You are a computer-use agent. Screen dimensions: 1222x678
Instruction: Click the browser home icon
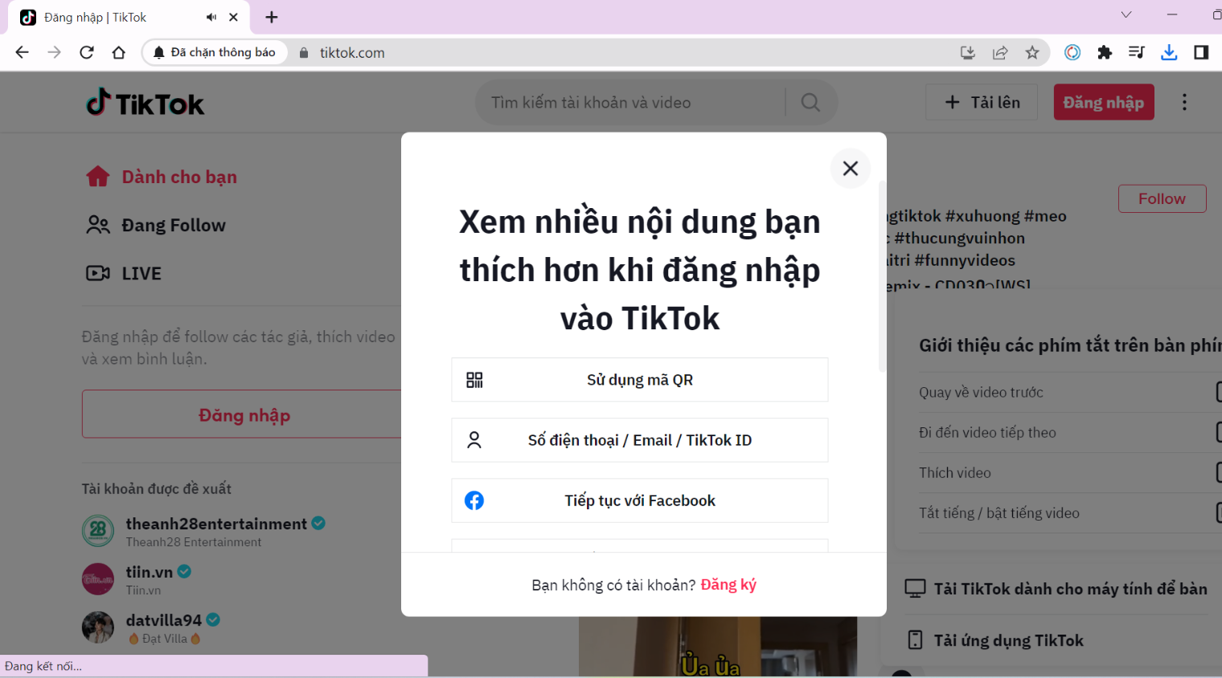(x=118, y=52)
